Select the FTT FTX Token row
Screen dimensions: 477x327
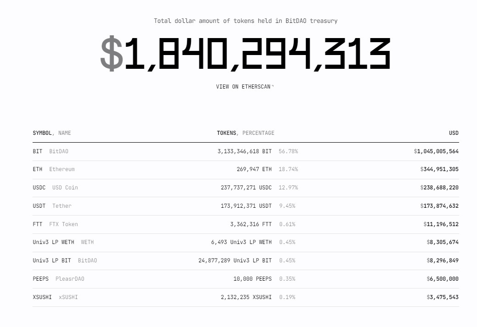pyautogui.click(x=246, y=224)
